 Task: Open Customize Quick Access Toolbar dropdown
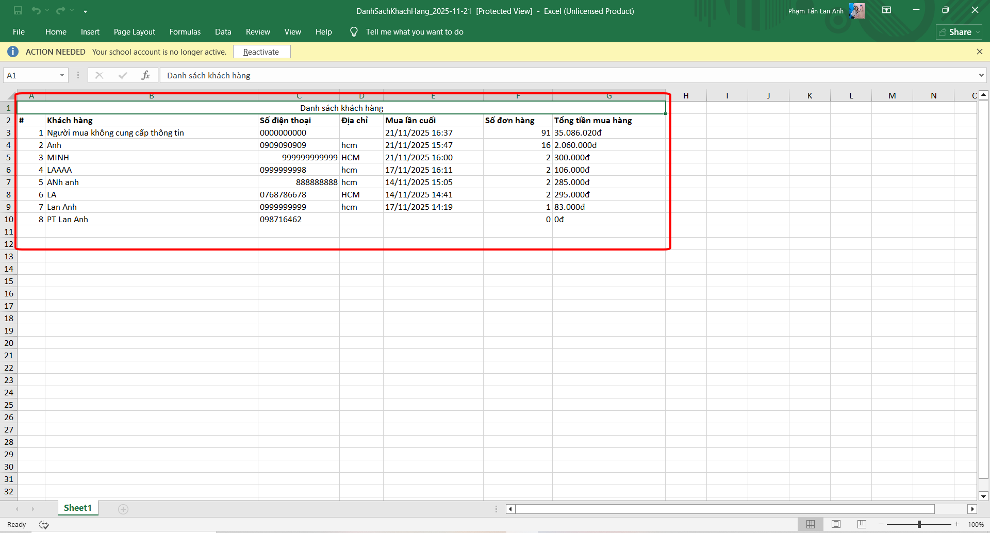pos(85,11)
